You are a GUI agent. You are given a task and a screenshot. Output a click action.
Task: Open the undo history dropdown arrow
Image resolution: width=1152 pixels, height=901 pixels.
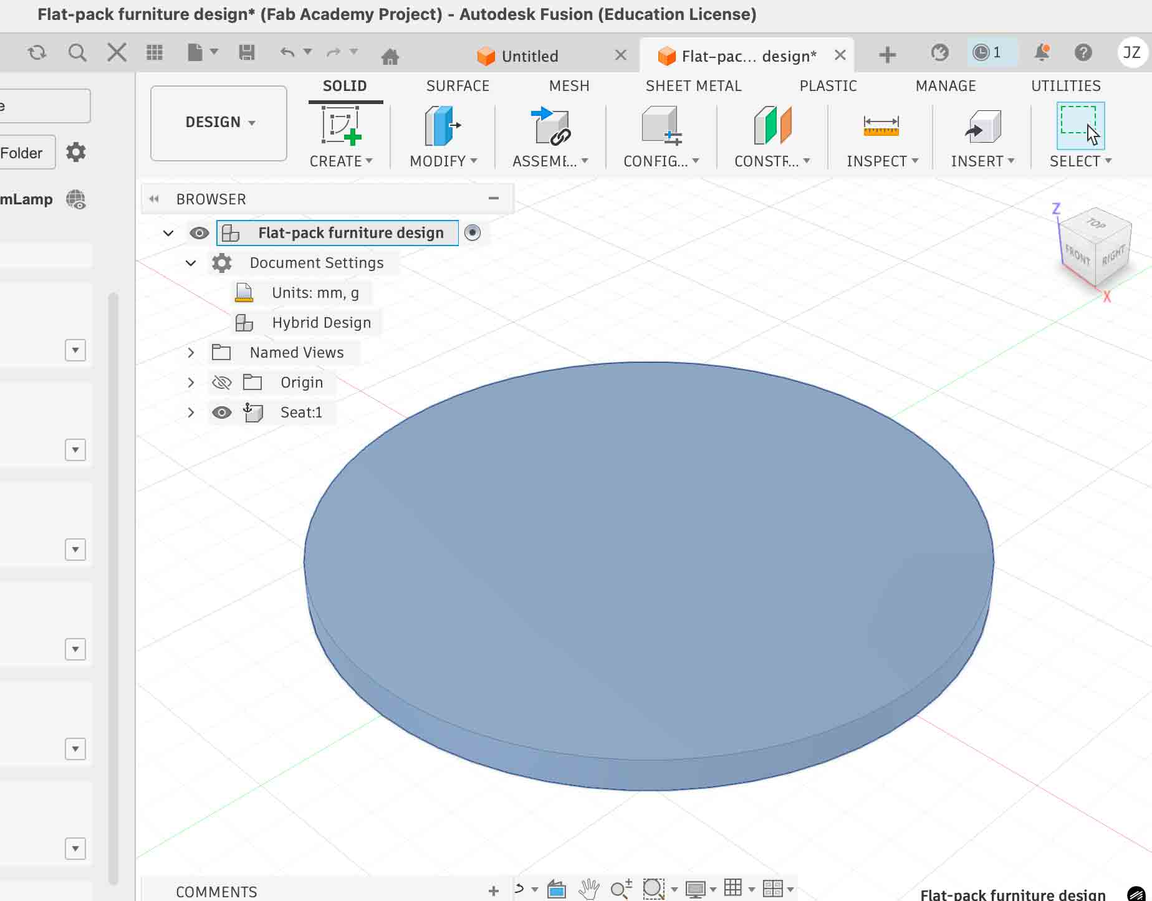coord(307,52)
